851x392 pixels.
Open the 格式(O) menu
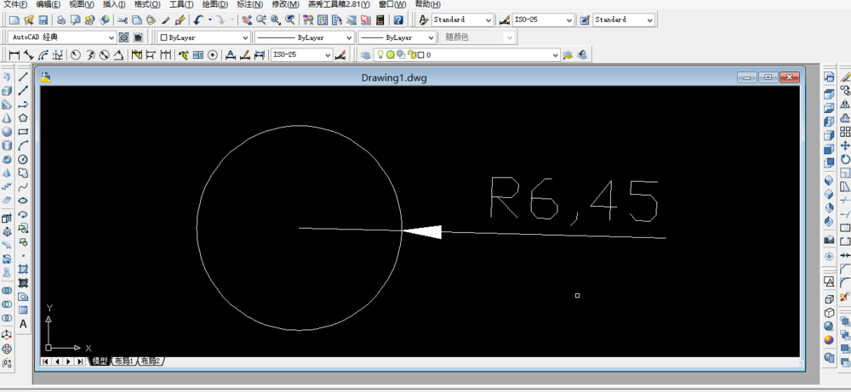click(x=147, y=4)
